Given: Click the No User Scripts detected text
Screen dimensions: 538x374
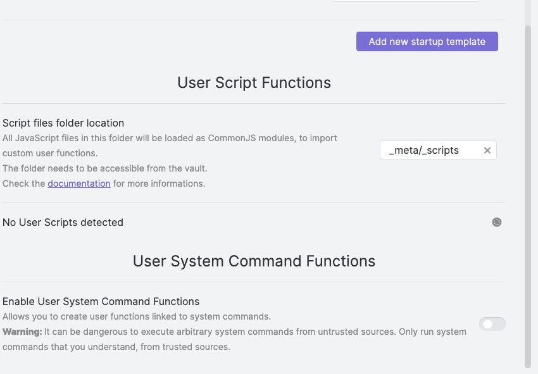Looking at the screenshot, I should [63, 222].
